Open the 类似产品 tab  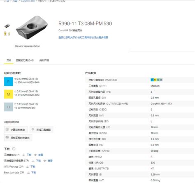pyautogui.click(x=44, y=60)
